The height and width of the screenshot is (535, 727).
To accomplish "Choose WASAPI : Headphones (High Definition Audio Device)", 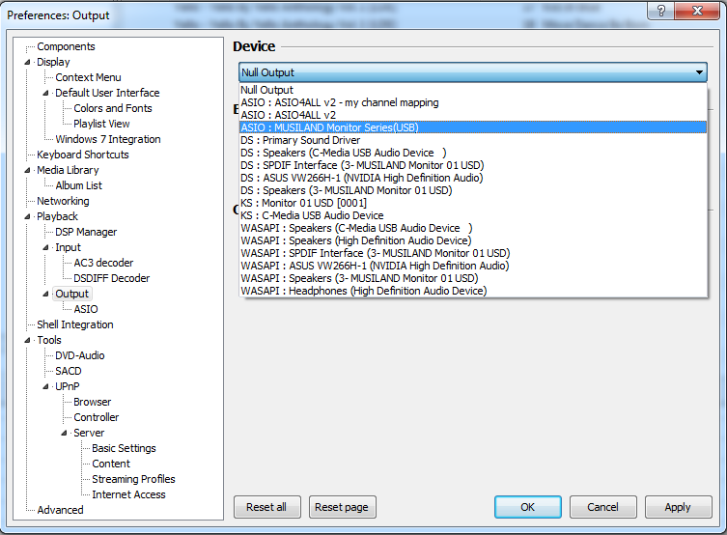I will (x=473, y=291).
